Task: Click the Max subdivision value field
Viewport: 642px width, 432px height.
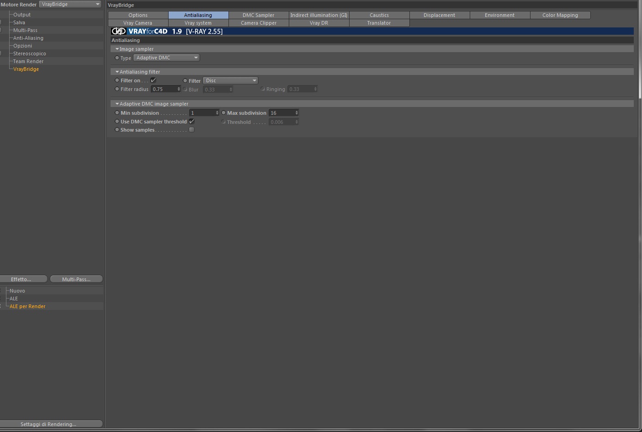Action: pyautogui.click(x=281, y=113)
